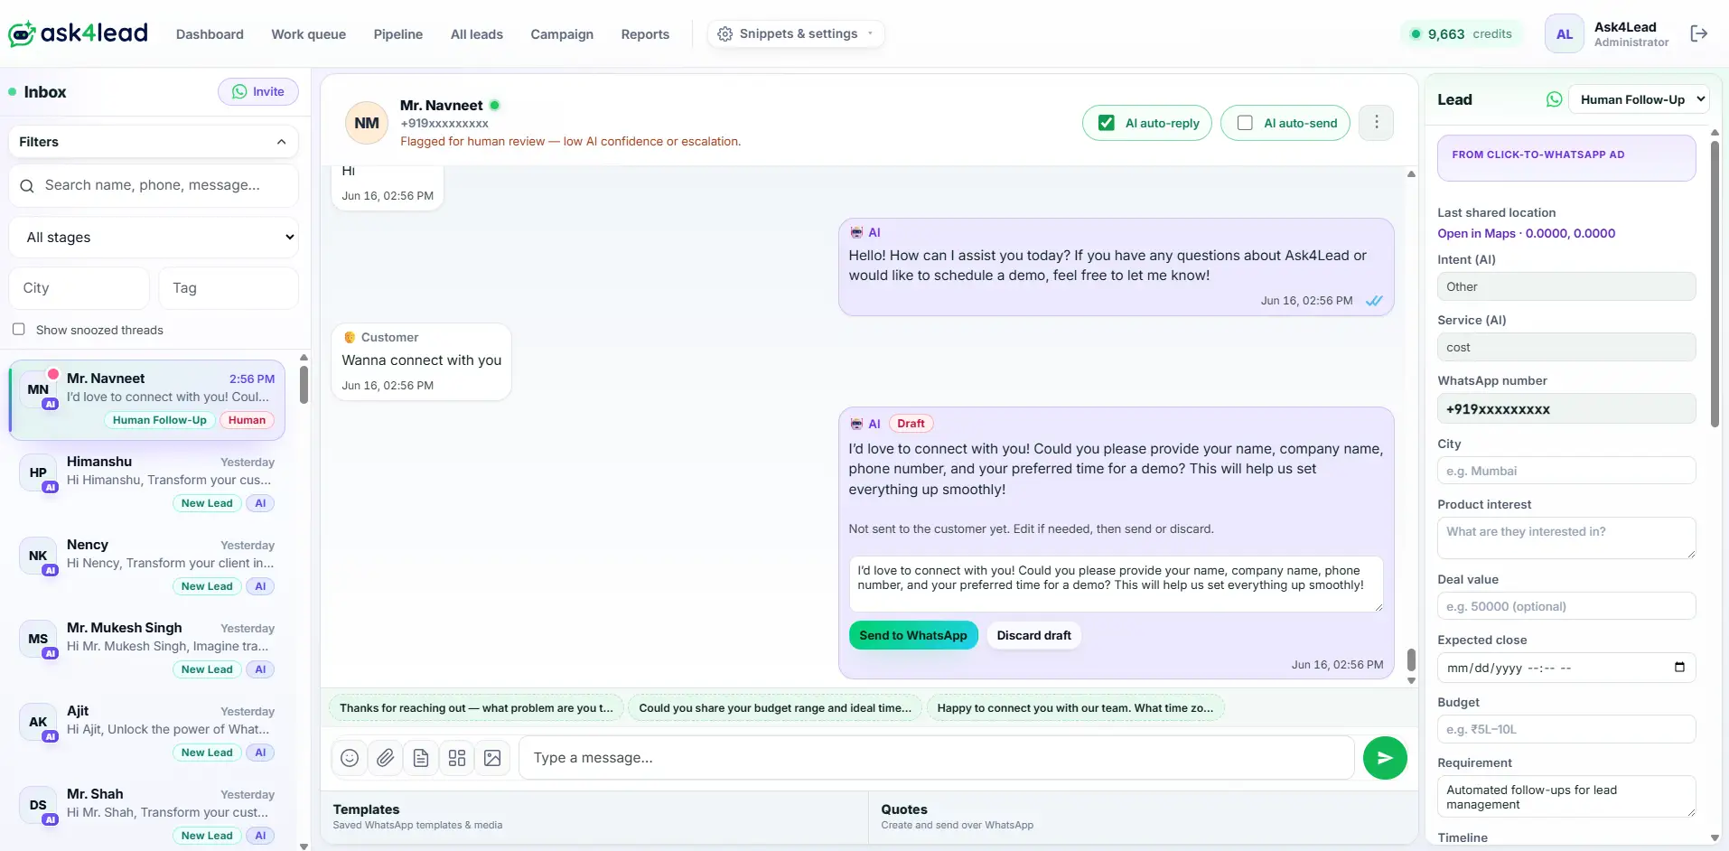The height and width of the screenshot is (851, 1729).
Task: Click the Budget field
Action: 1566,729
